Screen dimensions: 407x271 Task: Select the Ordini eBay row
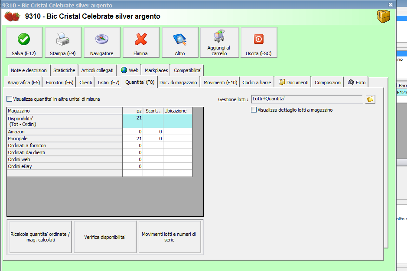(x=100, y=166)
